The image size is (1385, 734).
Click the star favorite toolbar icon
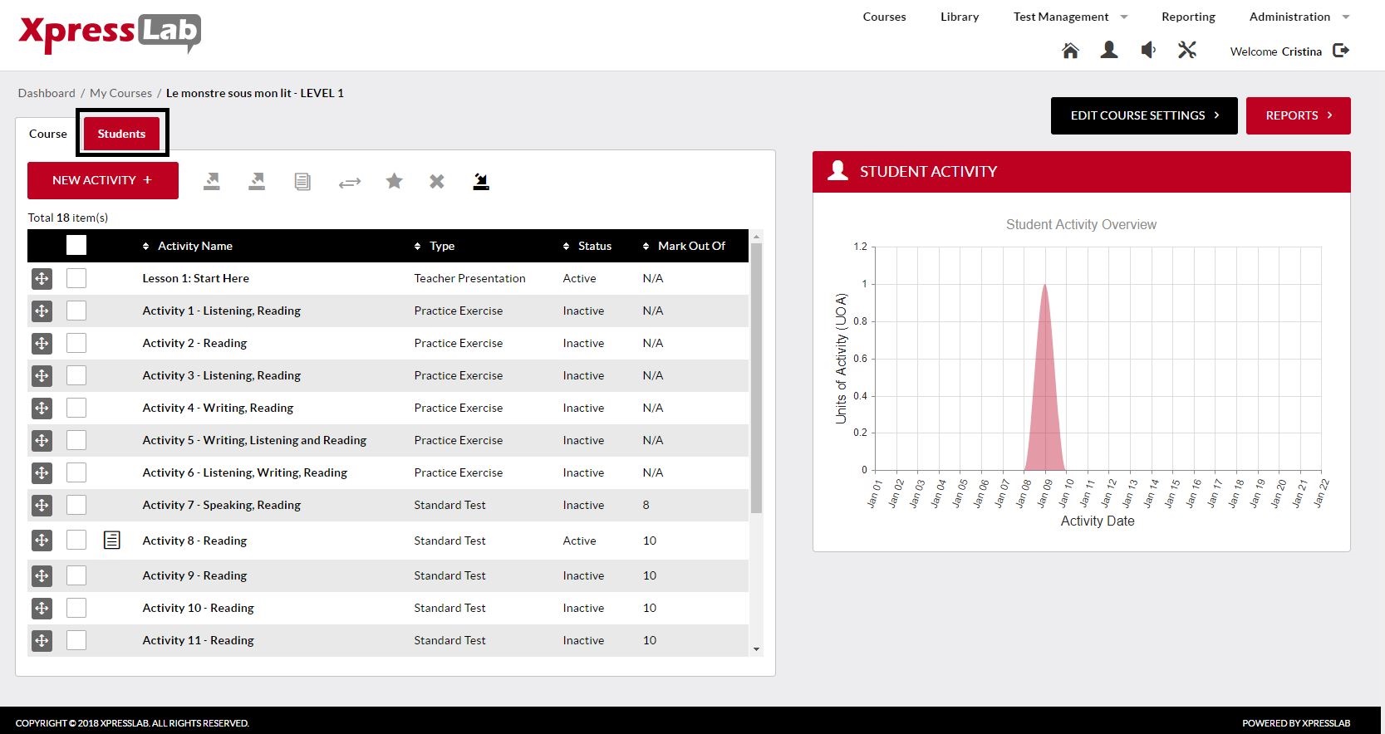(394, 181)
